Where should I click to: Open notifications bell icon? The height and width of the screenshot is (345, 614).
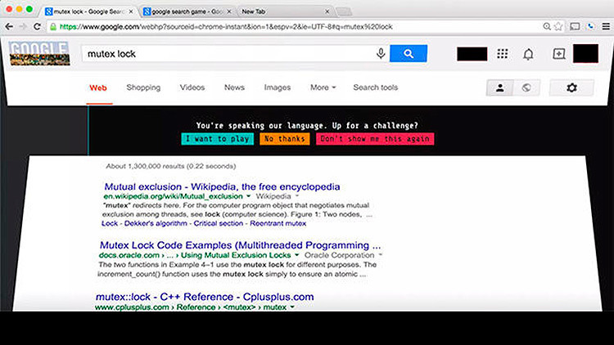coord(528,54)
